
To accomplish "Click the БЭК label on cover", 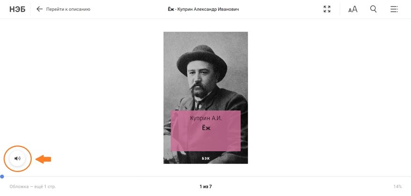I will coord(206,158).
